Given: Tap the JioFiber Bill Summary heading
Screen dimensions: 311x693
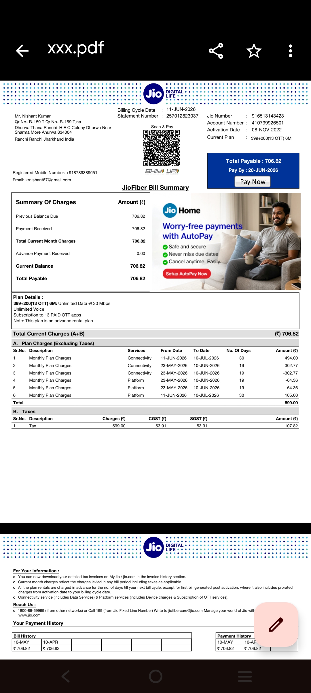Looking at the screenshot, I should point(155,188).
